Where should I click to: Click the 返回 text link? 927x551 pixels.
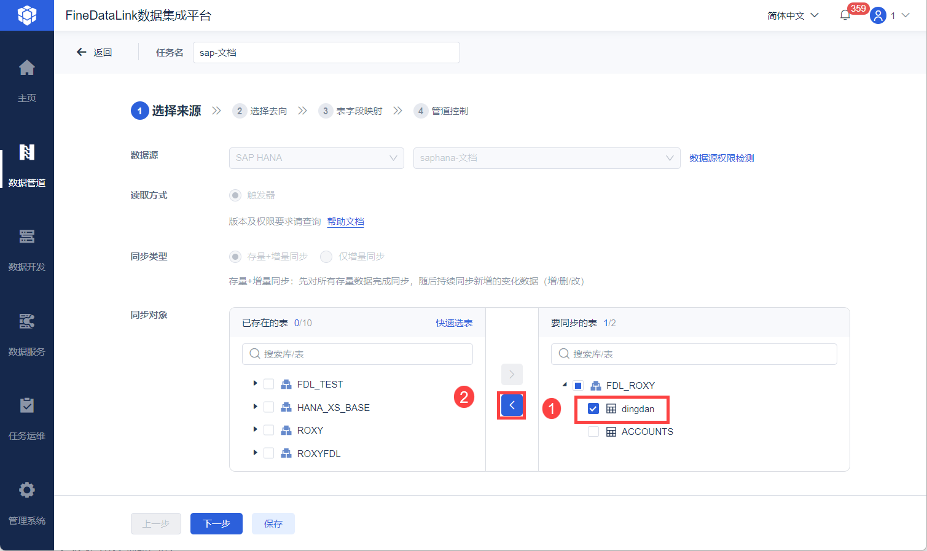point(103,52)
